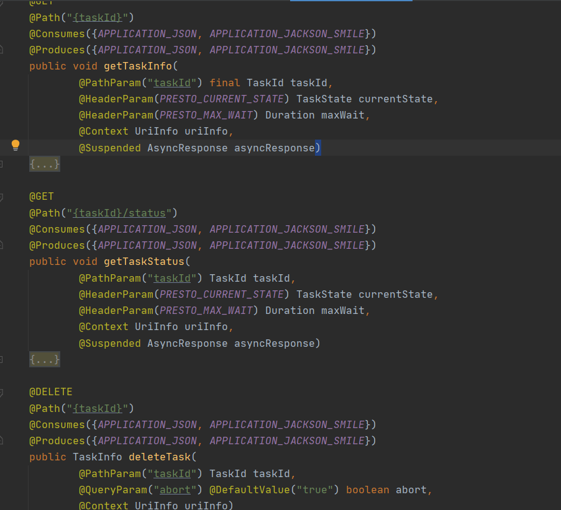Click the 'boolean' keyword
Image resolution: width=561 pixels, height=510 pixels.
[367, 490]
